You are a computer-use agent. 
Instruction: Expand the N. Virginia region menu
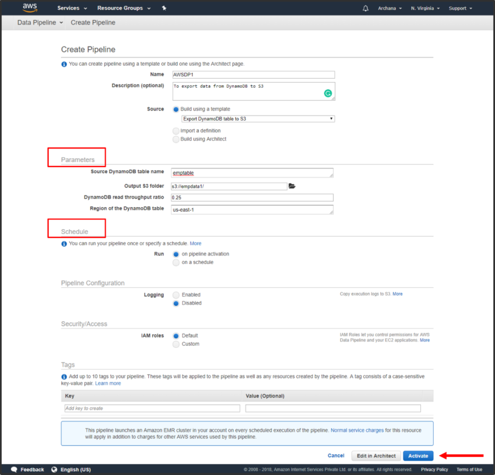click(x=425, y=8)
